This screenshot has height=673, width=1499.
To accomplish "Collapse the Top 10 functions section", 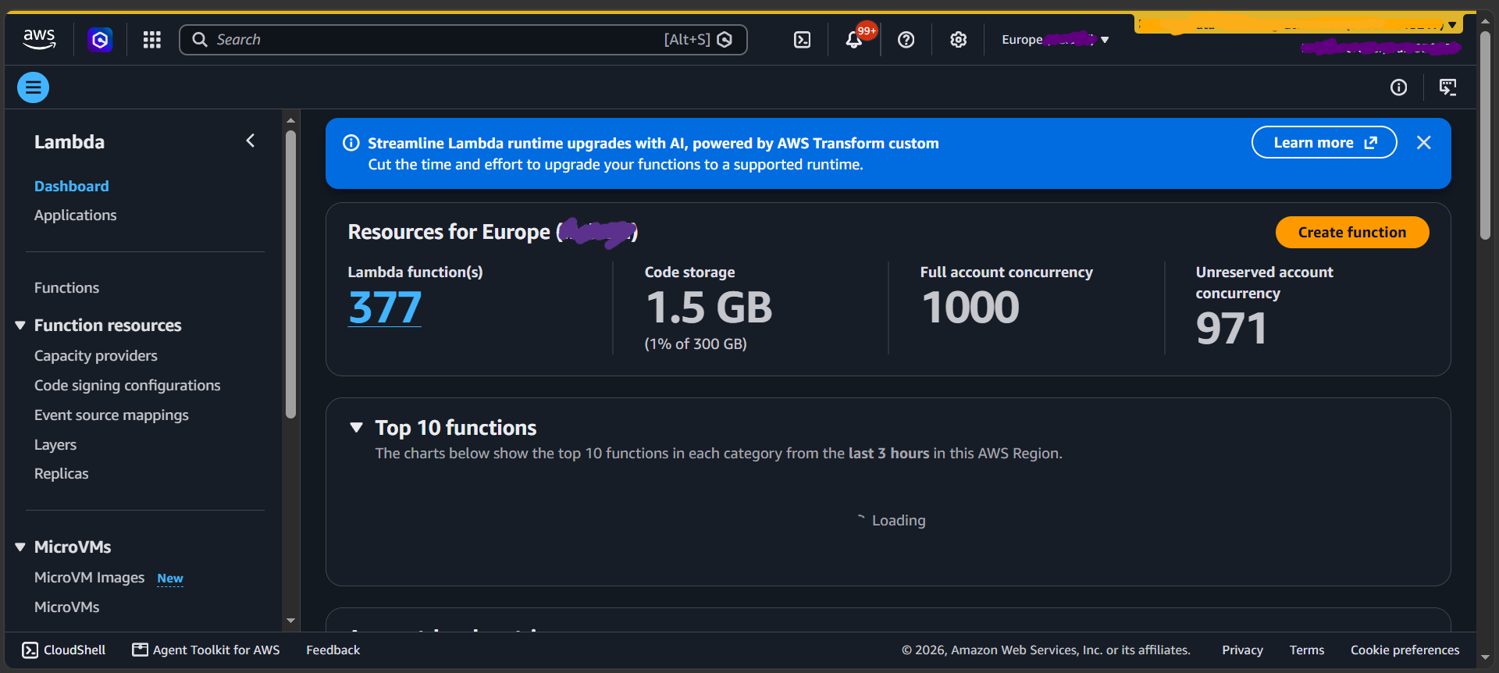I will (x=357, y=427).
